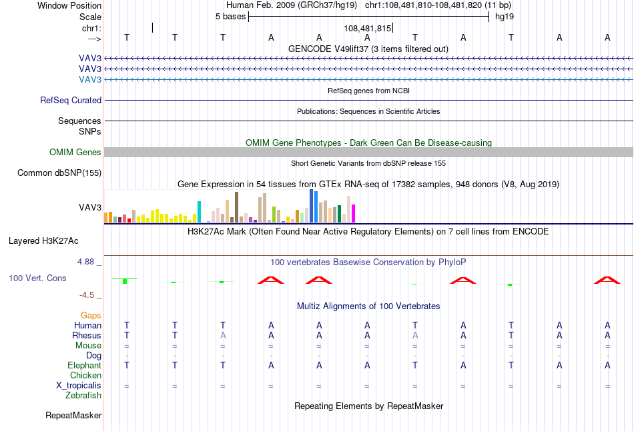Click the 100 Vert. Cons track label
This screenshot has width=634, height=431.
37,278
